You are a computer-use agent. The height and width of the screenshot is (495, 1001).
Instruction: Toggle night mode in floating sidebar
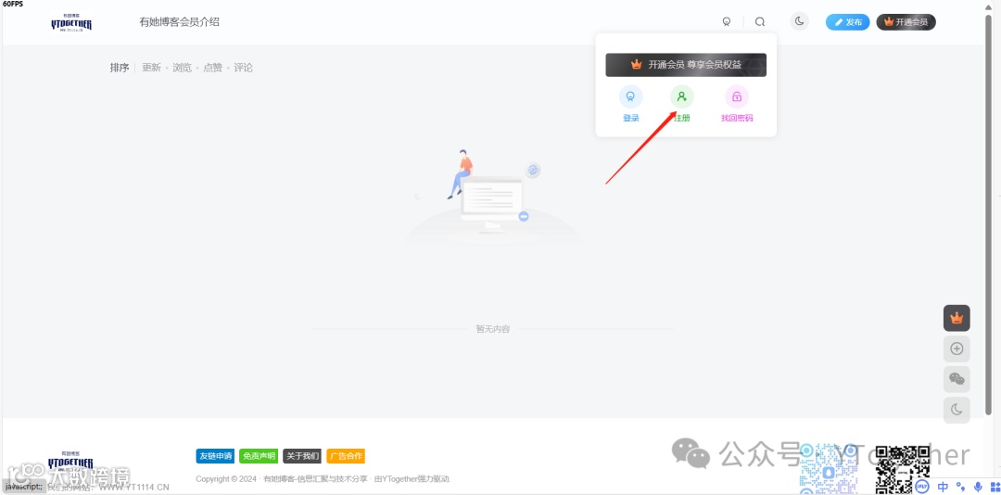coord(957,410)
